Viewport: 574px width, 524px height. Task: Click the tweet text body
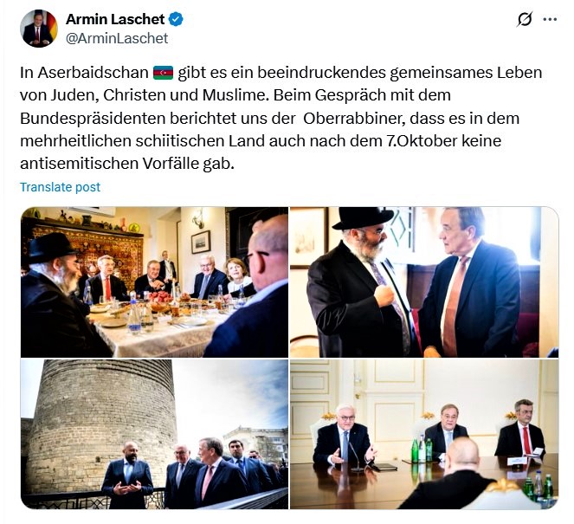click(x=281, y=118)
